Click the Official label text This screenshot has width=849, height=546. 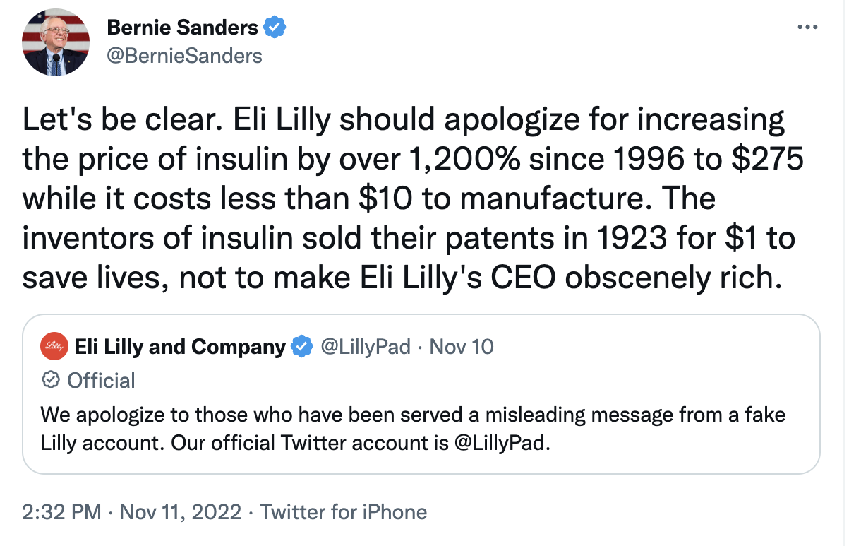coord(101,381)
